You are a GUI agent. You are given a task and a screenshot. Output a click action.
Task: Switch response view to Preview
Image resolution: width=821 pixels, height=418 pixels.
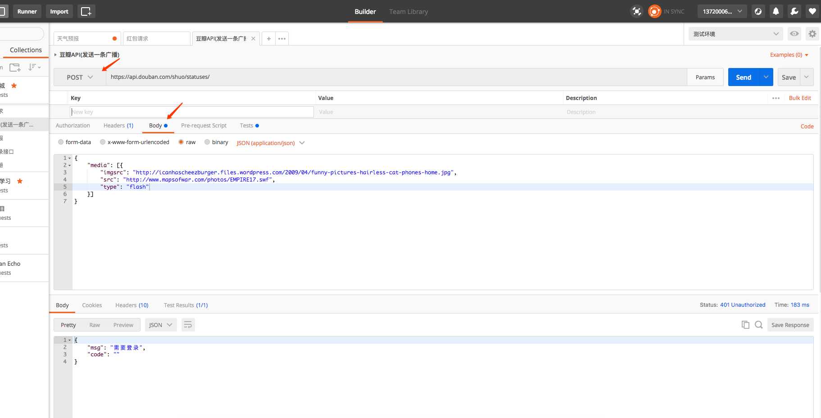coord(123,325)
